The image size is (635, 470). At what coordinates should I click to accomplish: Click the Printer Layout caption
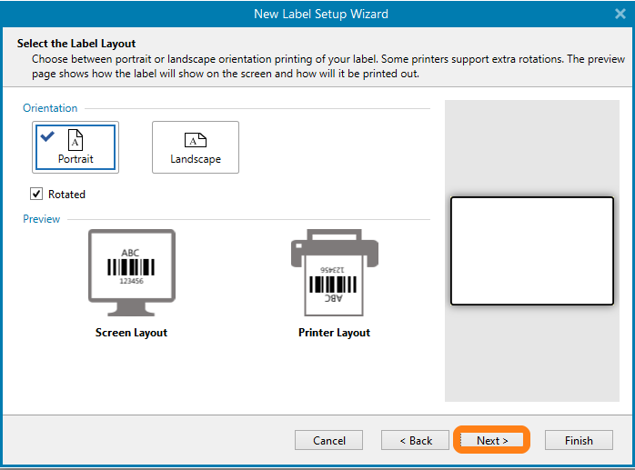click(334, 333)
